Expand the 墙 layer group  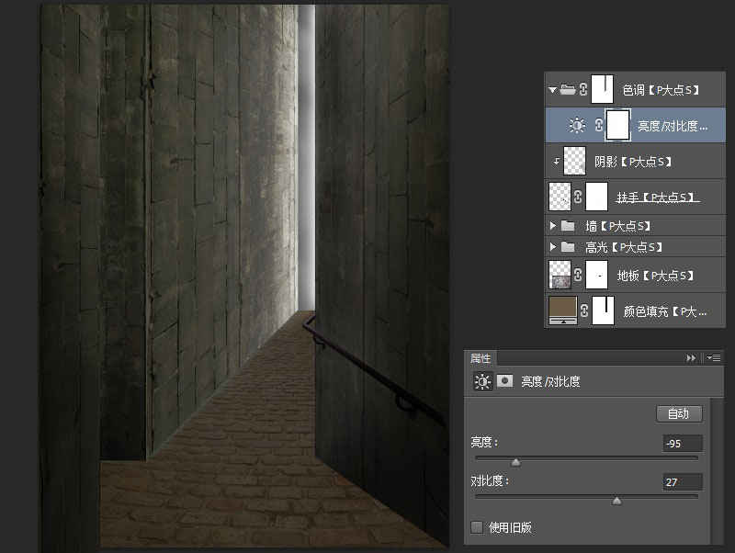coord(553,226)
